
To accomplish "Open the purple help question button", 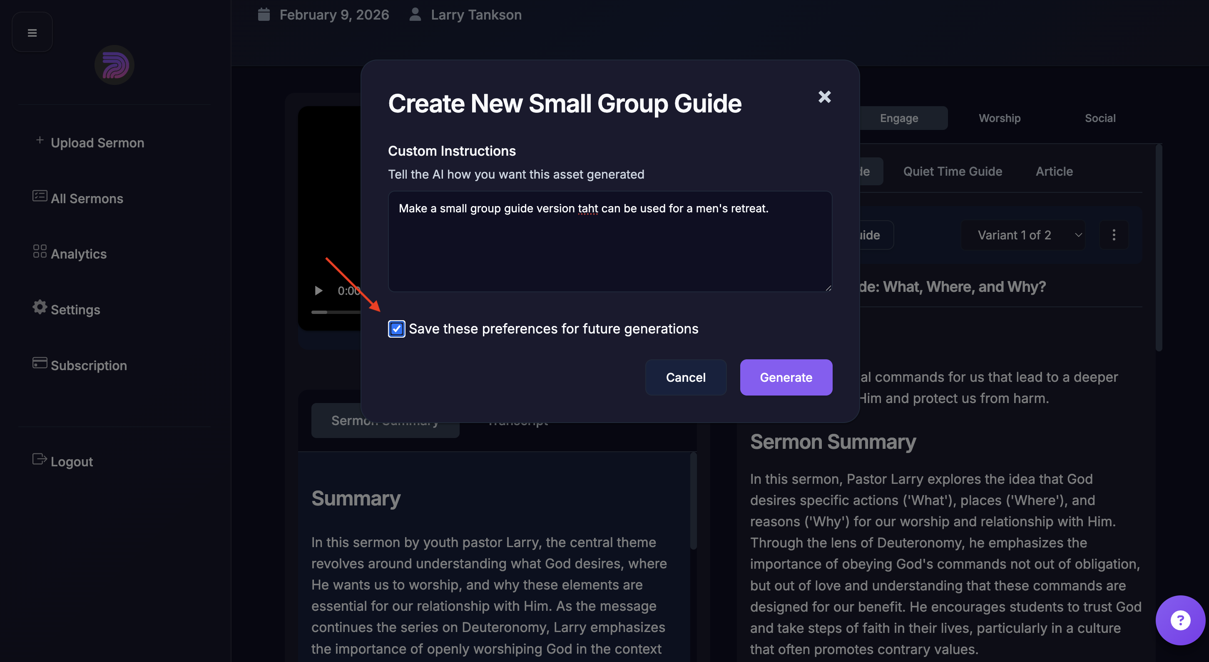I will coord(1179,620).
